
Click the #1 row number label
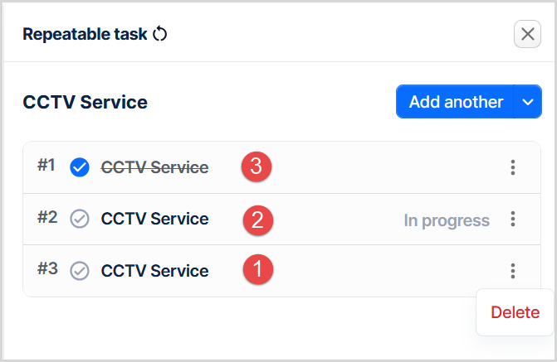click(x=46, y=166)
